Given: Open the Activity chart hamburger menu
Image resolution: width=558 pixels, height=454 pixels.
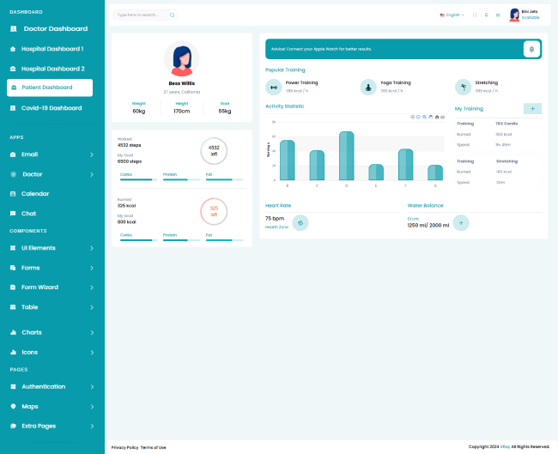Looking at the screenshot, I should click(443, 117).
